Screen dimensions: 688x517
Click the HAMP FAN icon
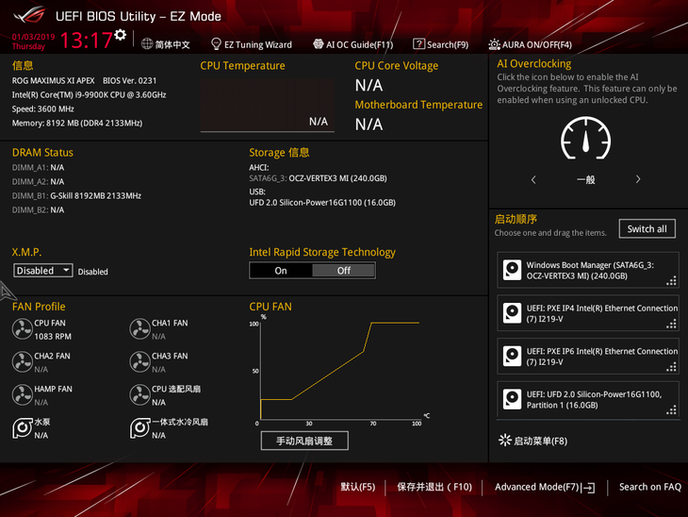coord(22,395)
